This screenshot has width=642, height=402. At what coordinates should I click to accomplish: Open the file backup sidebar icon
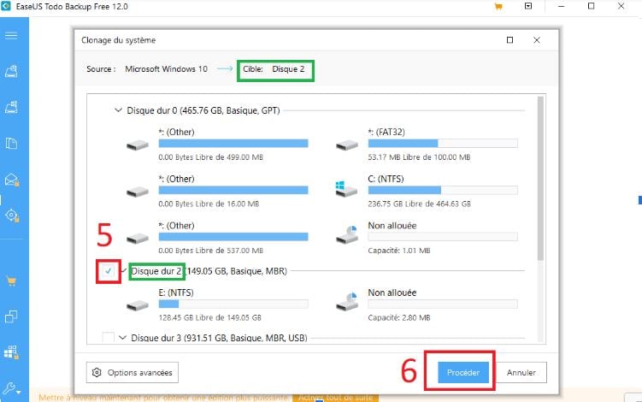pyautogui.click(x=11, y=143)
